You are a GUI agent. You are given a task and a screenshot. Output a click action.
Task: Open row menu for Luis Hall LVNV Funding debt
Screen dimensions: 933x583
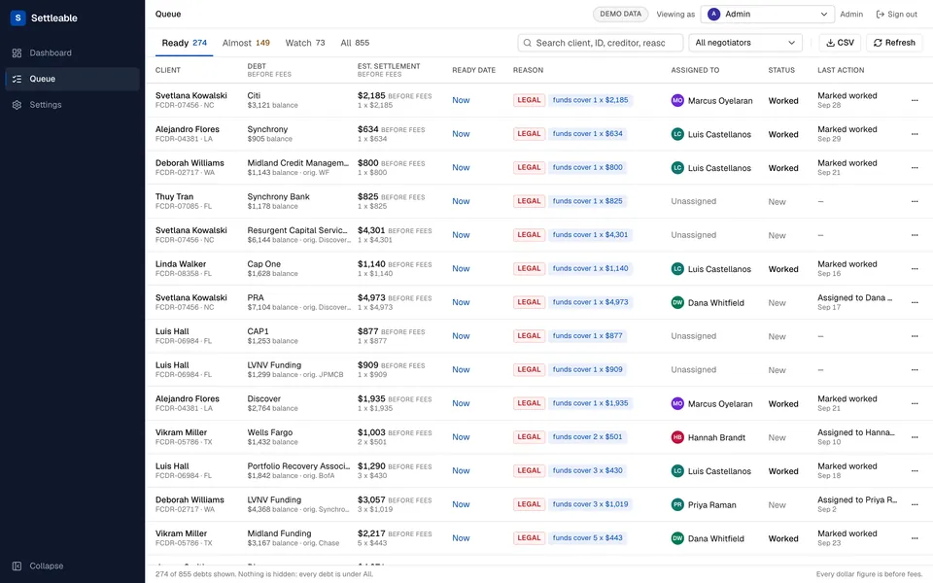[x=915, y=370]
